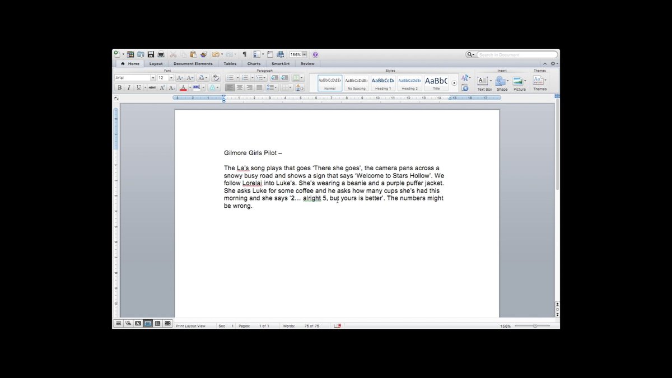Open the bulleted list dropdown arrow
Screen dimensions: 672x378
(x=237, y=78)
